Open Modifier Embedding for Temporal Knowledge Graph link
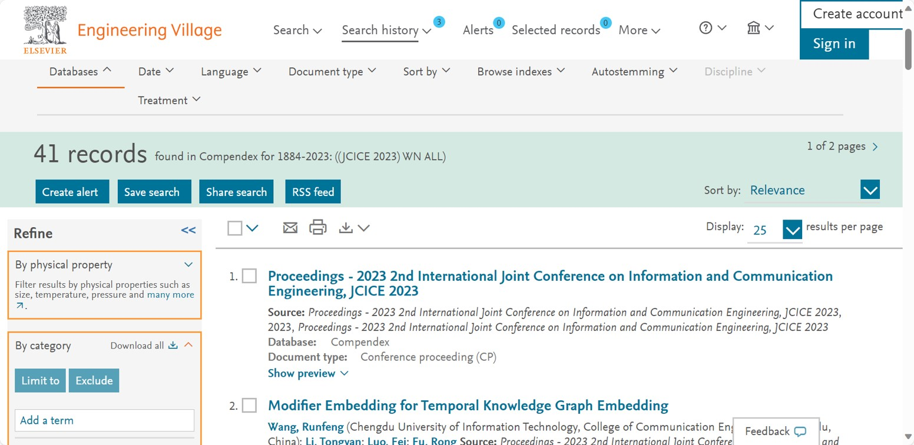Image resolution: width=914 pixels, height=445 pixels. tap(468, 406)
